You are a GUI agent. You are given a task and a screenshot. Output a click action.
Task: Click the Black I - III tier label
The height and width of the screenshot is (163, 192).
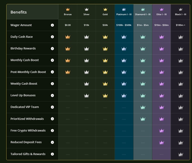click(181, 14)
